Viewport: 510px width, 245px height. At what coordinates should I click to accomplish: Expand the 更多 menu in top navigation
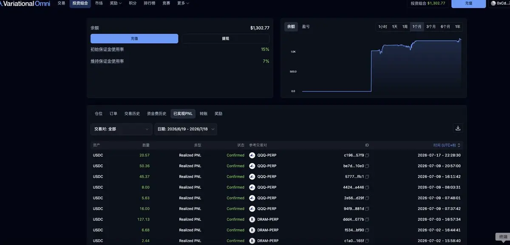point(183,3)
